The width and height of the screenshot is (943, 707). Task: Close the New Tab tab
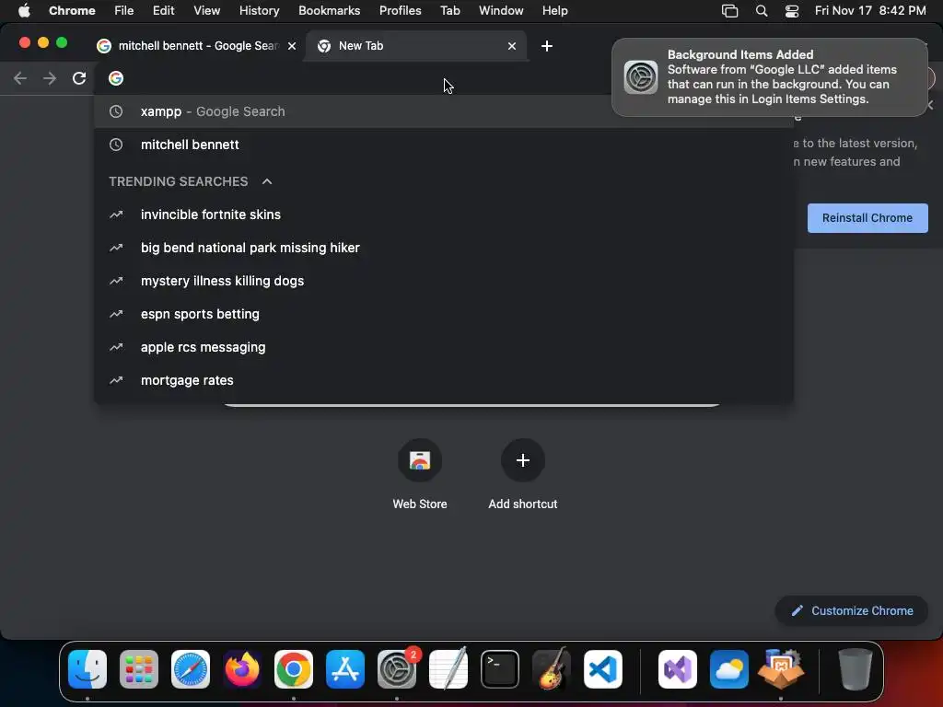[x=512, y=46]
